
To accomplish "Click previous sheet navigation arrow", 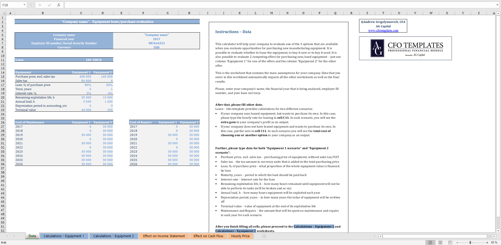I will point(7,236).
